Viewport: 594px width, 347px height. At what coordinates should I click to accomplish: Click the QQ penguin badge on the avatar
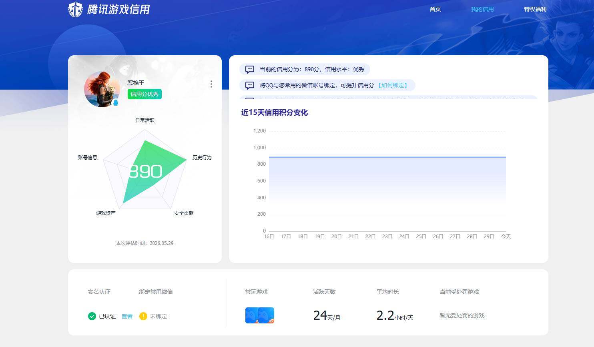click(x=116, y=103)
